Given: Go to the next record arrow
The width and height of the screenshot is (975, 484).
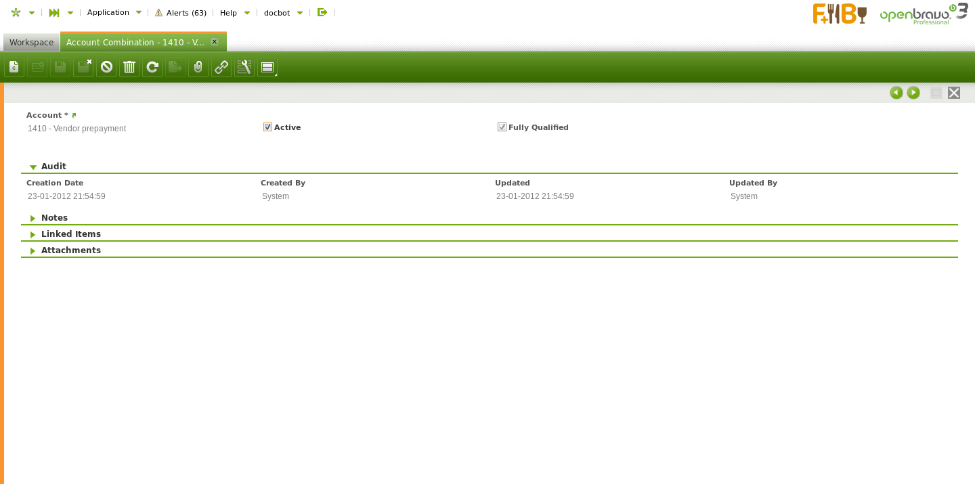Looking at the screenshot, I should (913, 93).
